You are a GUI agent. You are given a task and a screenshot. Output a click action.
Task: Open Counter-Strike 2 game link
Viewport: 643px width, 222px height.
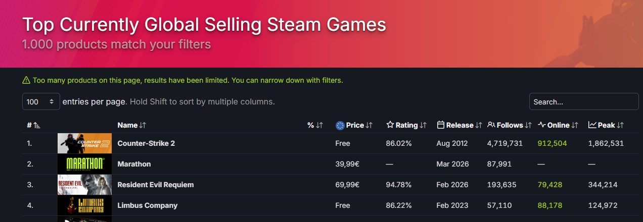[x=146, y=143]
